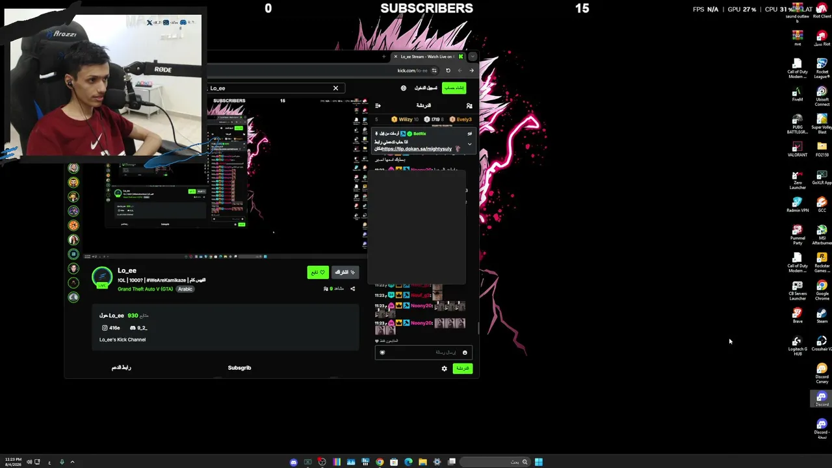
Task: Click the Lo_ee channel name heading
Action: 127,270
